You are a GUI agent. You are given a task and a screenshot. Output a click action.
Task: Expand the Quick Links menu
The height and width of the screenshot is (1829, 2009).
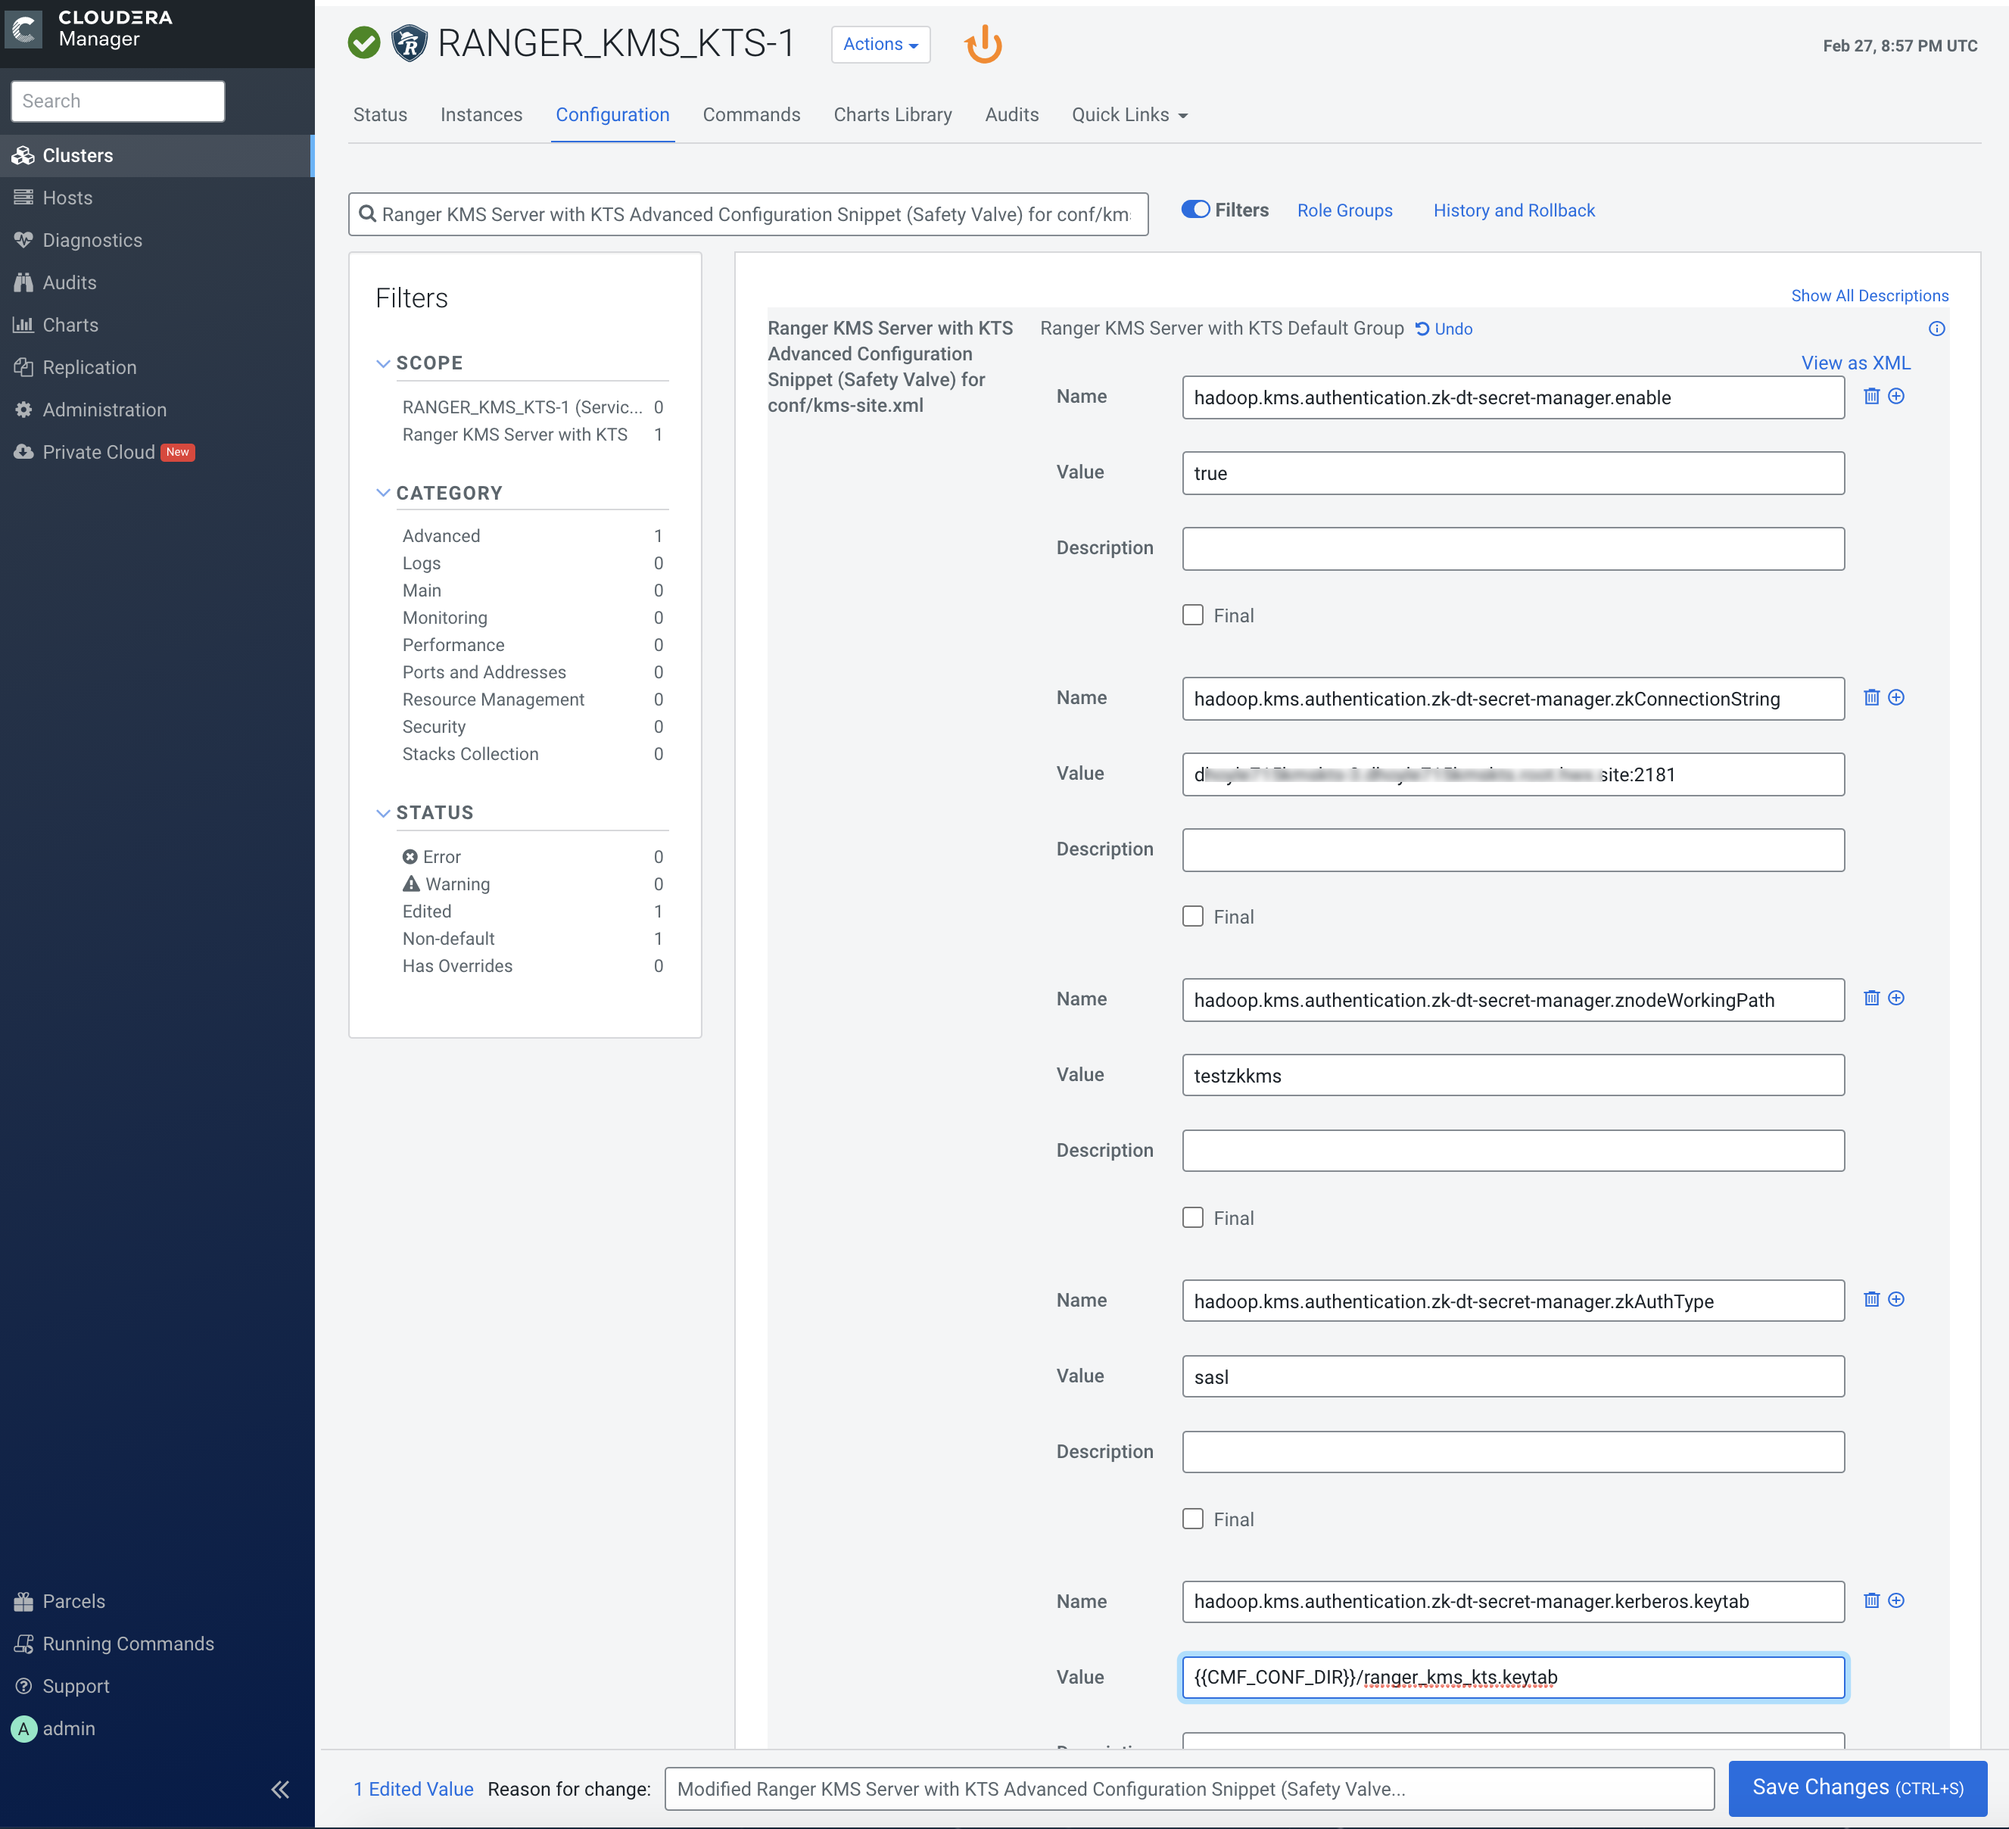tap(1129, 114)
